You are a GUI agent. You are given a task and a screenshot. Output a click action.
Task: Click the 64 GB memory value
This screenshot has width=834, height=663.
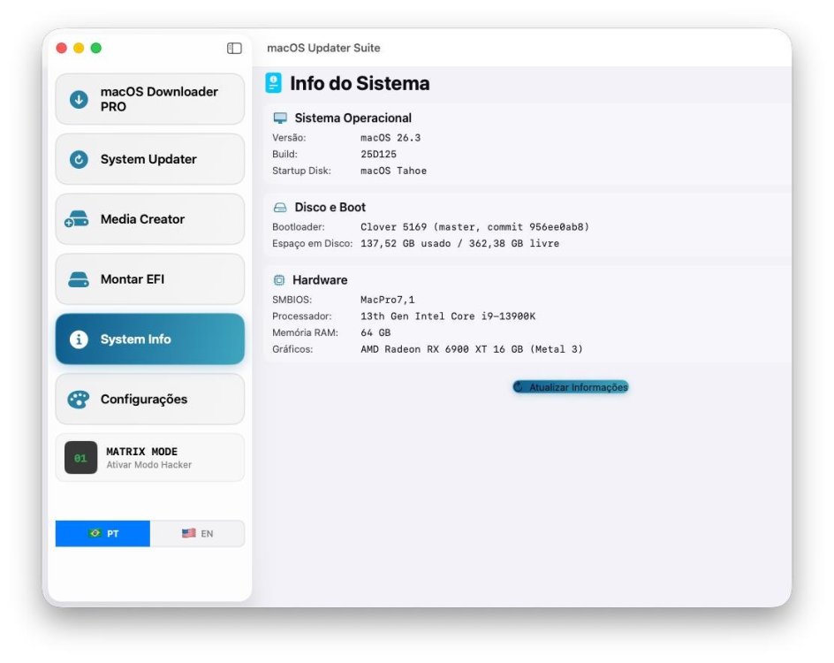[x=375, y=333]
